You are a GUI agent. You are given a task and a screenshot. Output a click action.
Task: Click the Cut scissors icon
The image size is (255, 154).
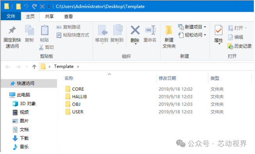tap(41, 47)
